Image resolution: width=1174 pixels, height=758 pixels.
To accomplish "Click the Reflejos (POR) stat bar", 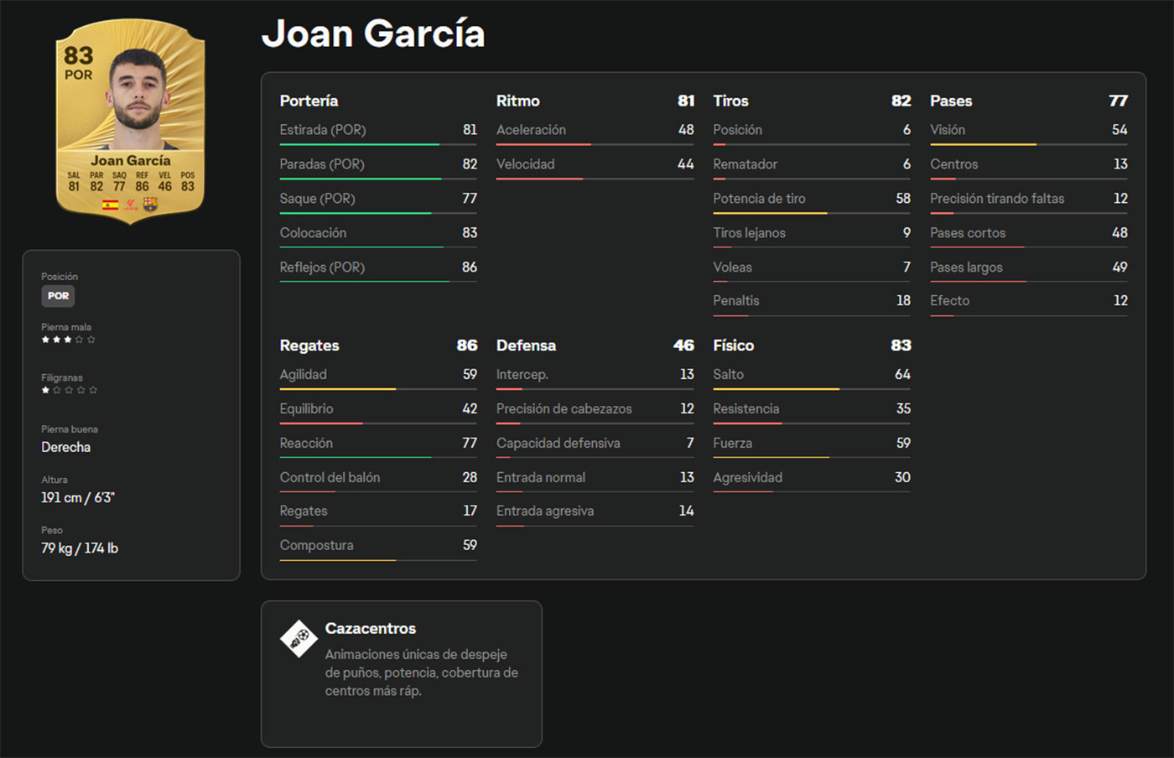I will click(x=377, y=281).
